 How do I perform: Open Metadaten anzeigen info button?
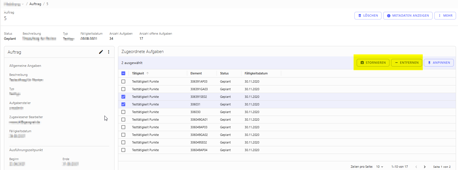click(x=407, y=16)
